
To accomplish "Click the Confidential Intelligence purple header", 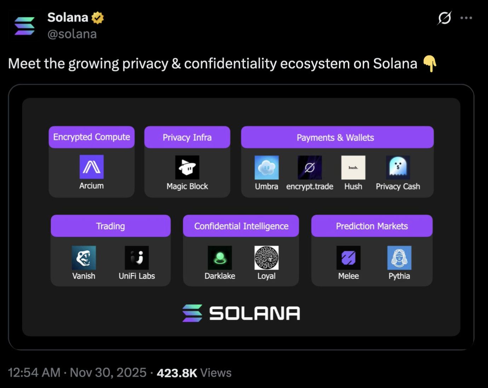I will coord(241,226).
